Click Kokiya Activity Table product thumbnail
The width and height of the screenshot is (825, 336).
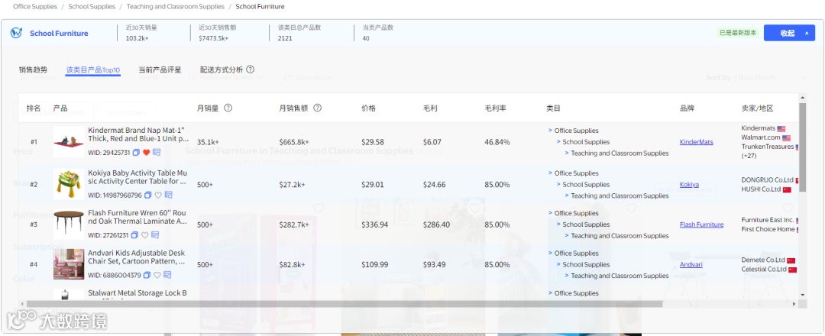(x=69, y=184)
